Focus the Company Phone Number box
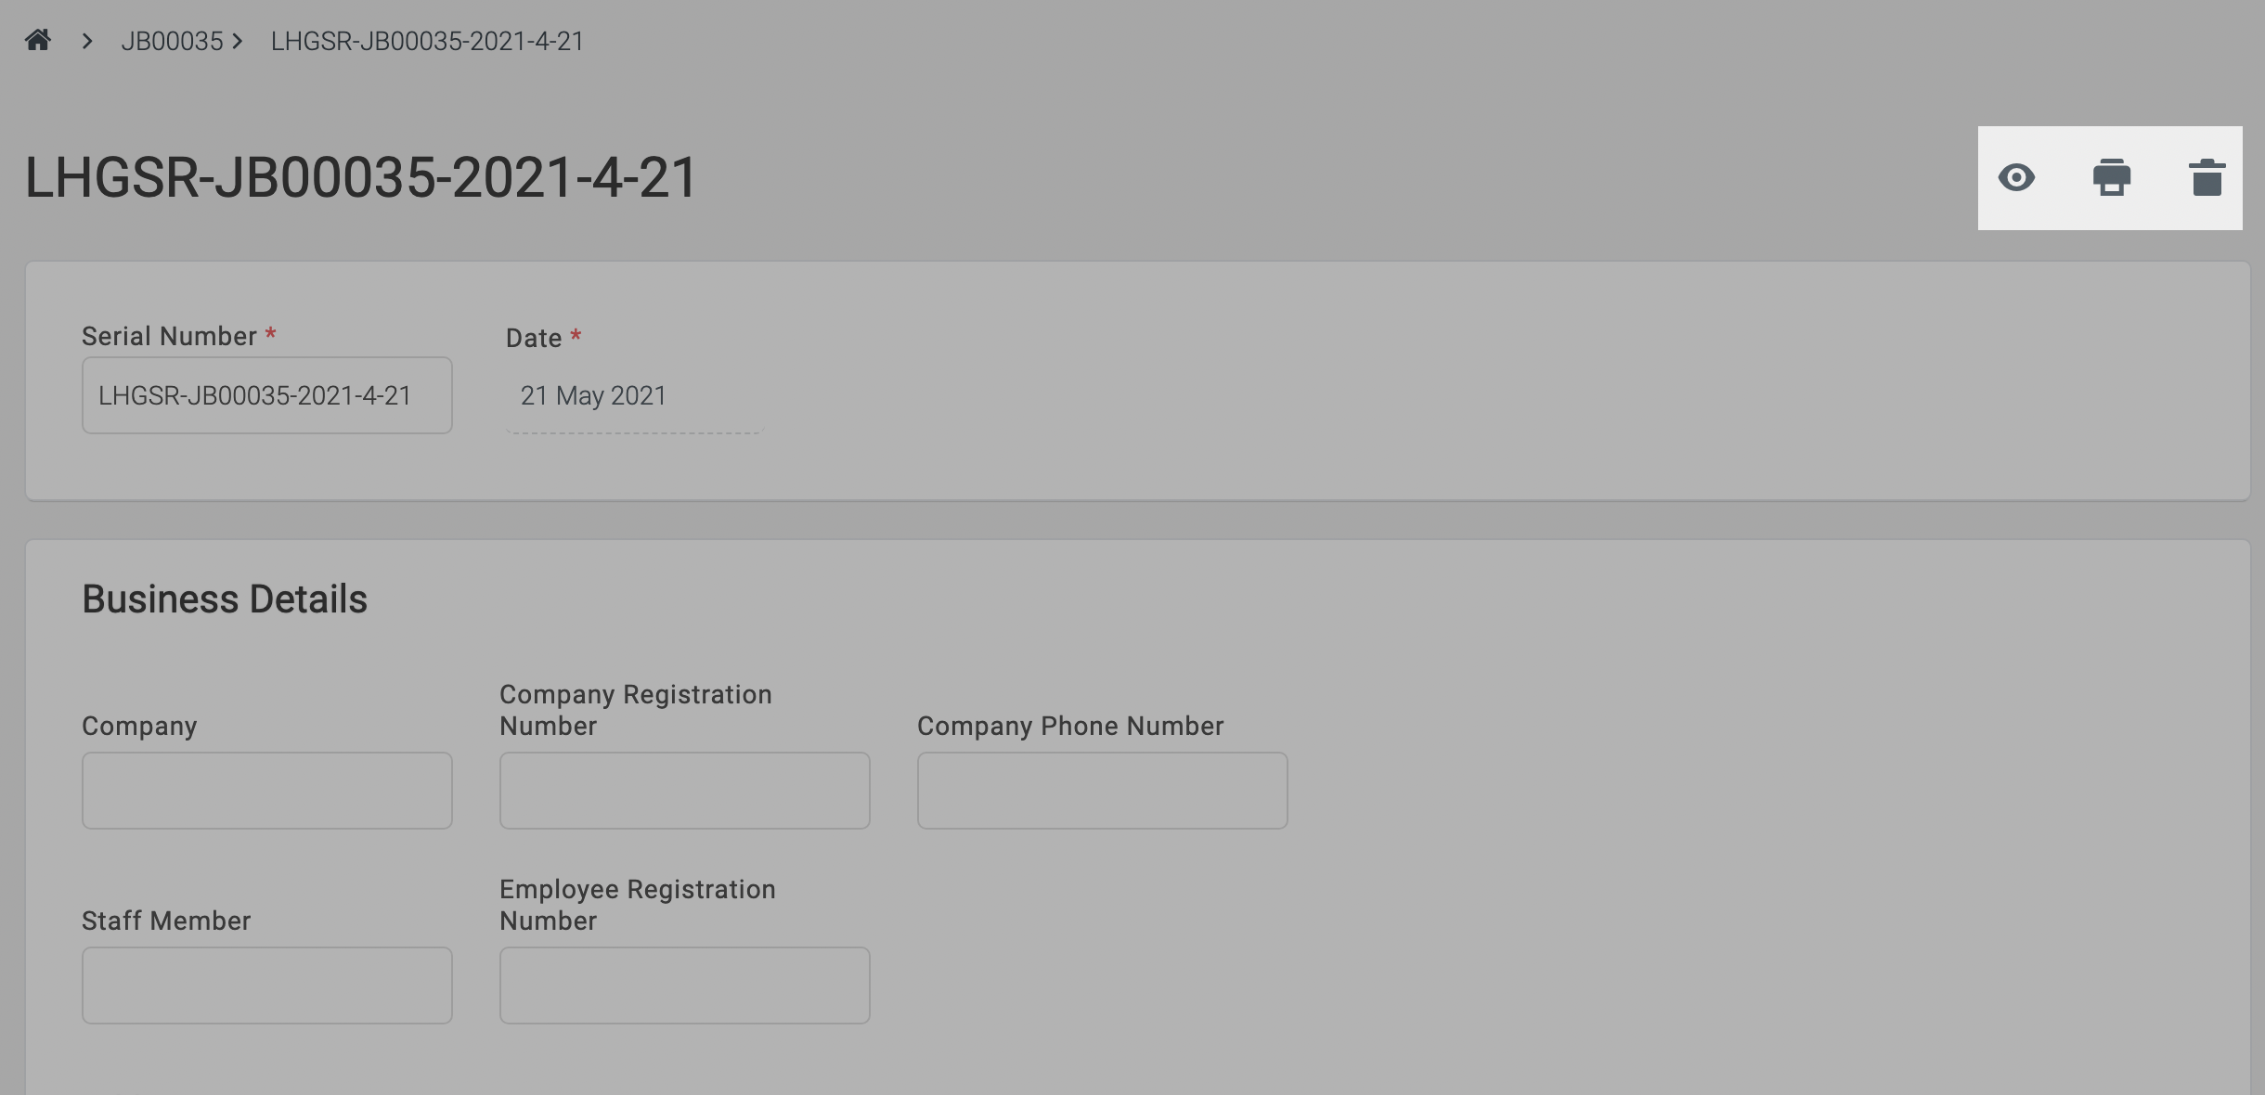2265x1095 pixels. pyautogui.click(x=1102, y=791)
